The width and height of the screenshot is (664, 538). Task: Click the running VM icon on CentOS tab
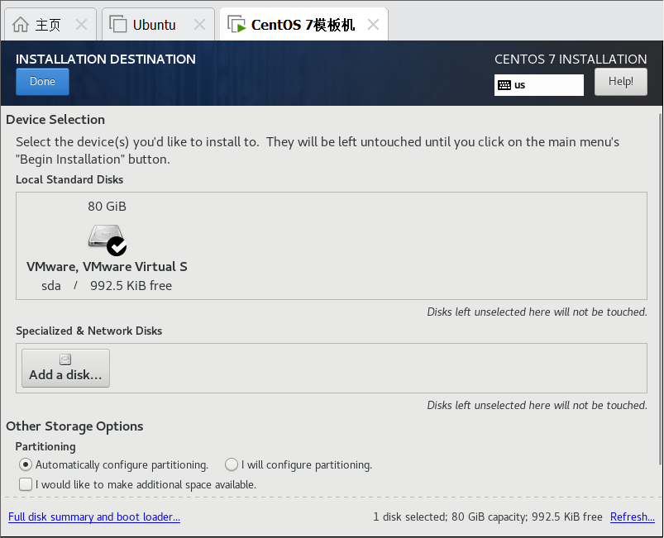pos(236,24)
